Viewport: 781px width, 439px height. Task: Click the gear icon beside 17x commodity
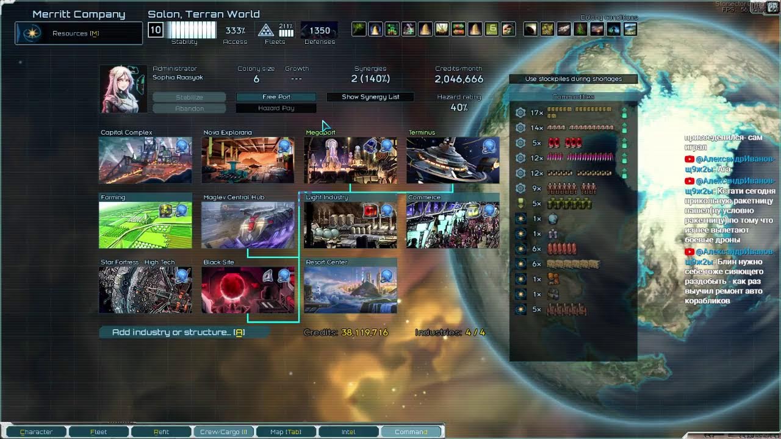click(520, 113)
